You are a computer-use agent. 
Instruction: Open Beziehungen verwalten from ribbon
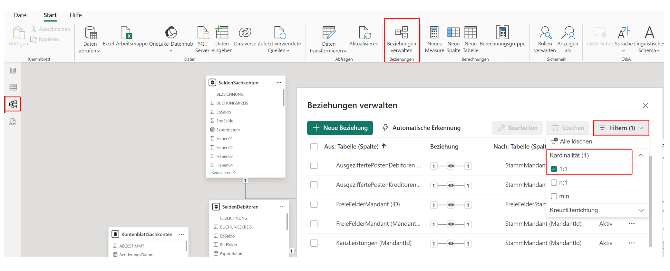tap(402, 39)
